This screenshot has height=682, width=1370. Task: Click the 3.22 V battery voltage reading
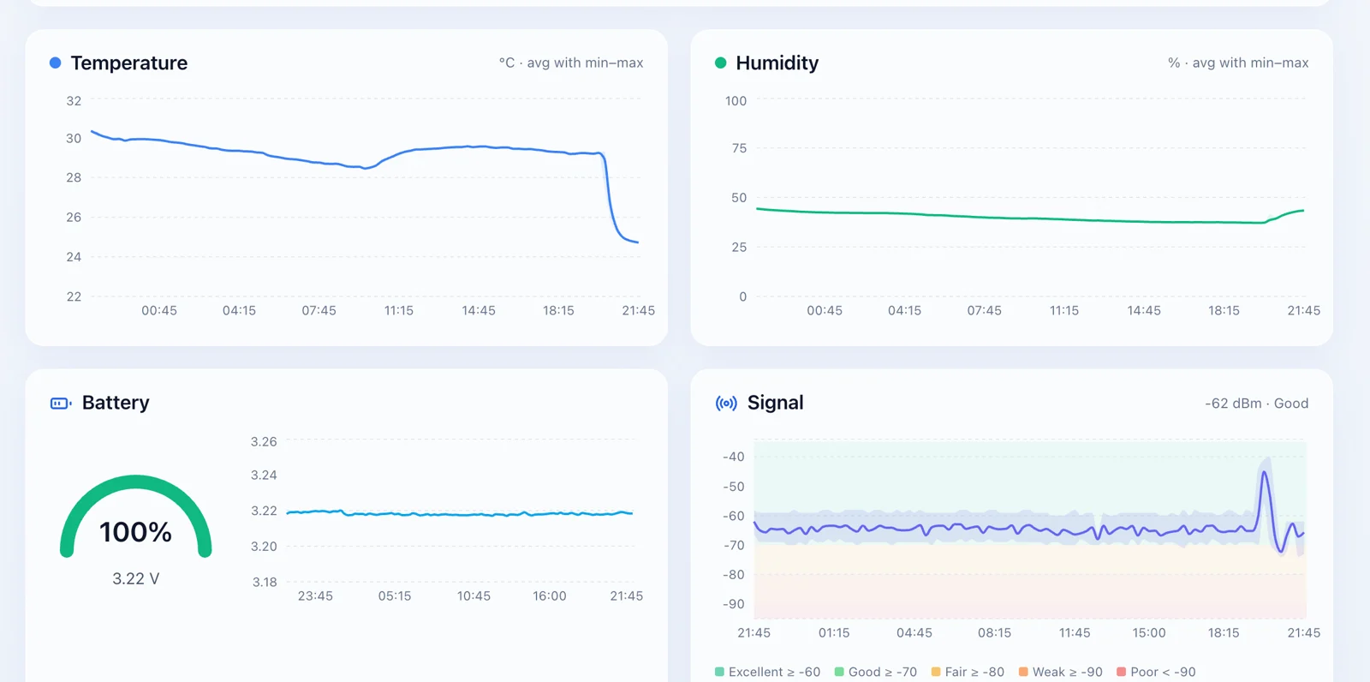point(135,579)
